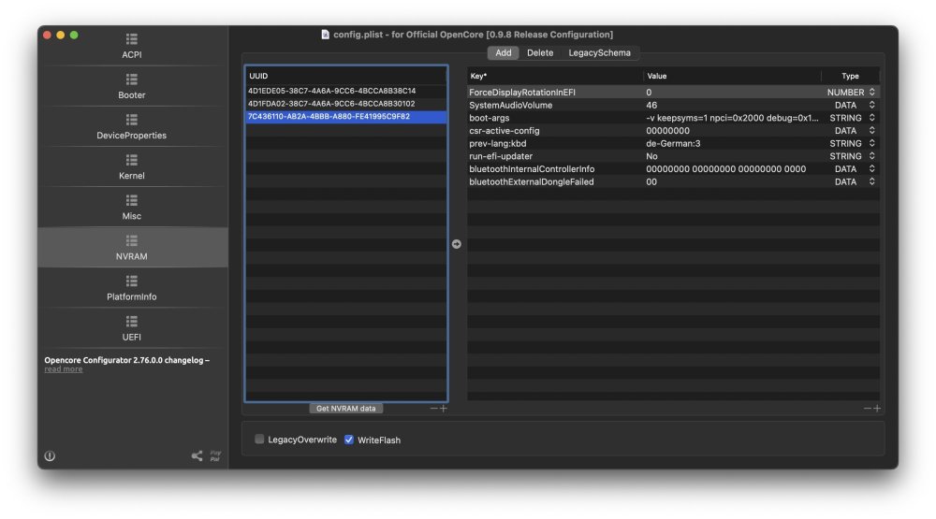936x519 pixels.
Task: Remove key row with minus button
Action: [x=868, y=408]
